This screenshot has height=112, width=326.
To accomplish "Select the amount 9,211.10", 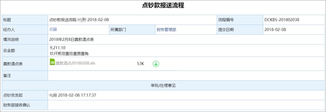I will point(58,48).
